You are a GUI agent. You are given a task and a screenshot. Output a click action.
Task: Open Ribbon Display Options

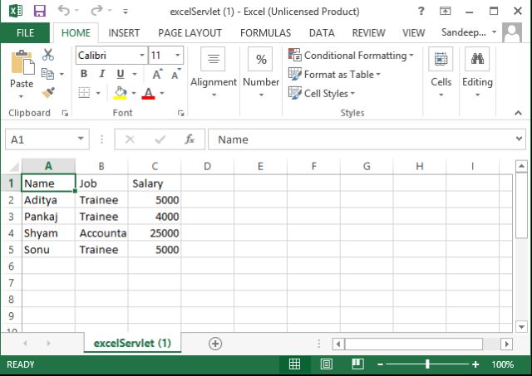tap(446, 11)
